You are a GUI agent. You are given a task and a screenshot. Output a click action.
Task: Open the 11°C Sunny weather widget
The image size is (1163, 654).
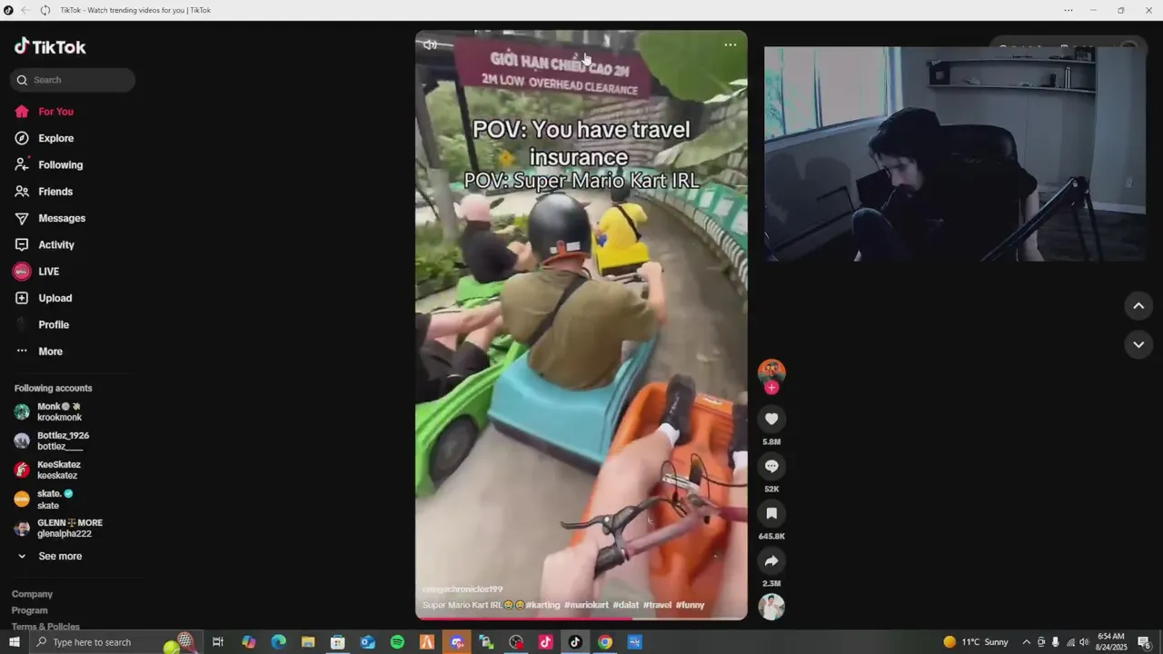[x=976, y=642]
